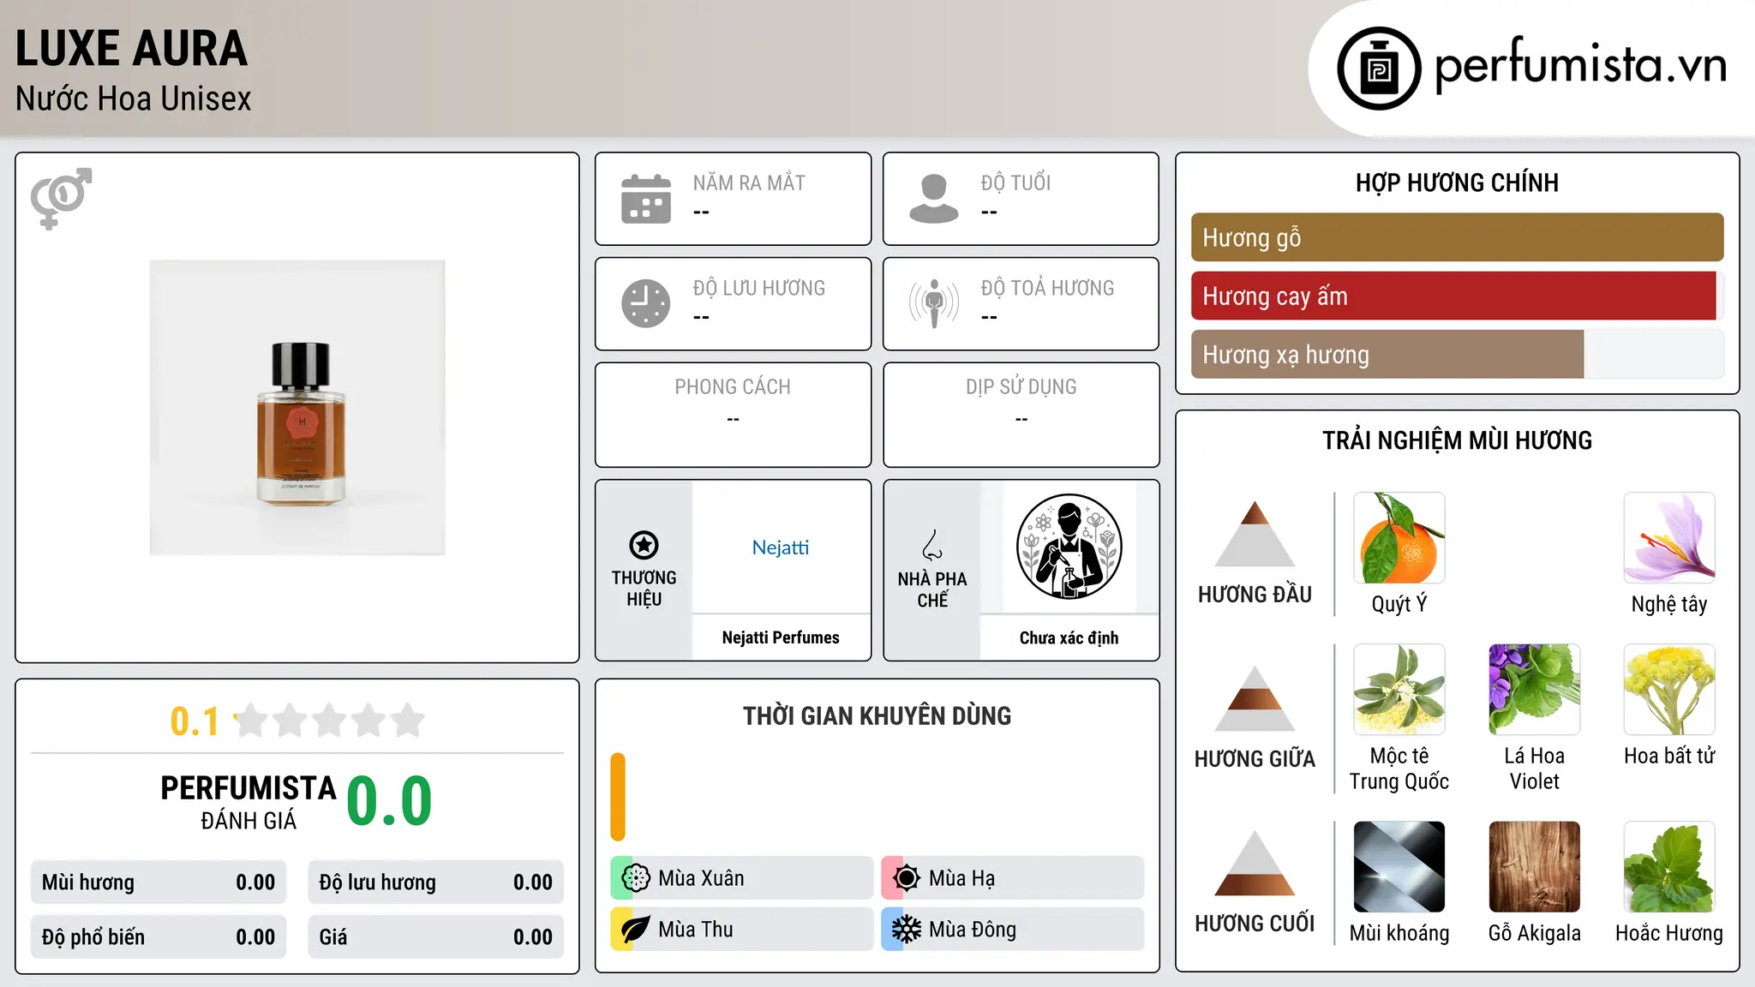Open the Nghệ tây note image
The height and width of the screenshot is (987, 1755).
[1669, 538]
